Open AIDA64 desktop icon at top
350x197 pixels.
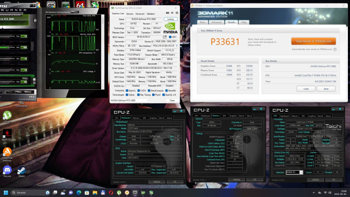point(80,4)
